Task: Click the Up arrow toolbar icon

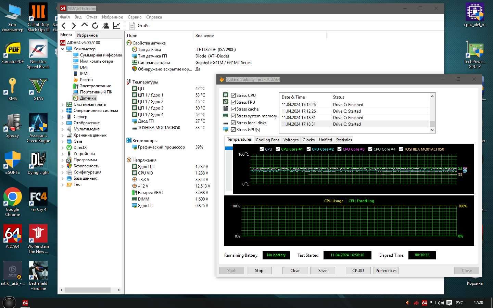Action: click(84, 25)
